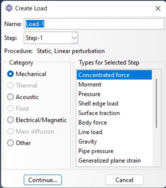166x188 pixels.
Task: Select the Mechanical category radio button
Action: coord(10,74)
